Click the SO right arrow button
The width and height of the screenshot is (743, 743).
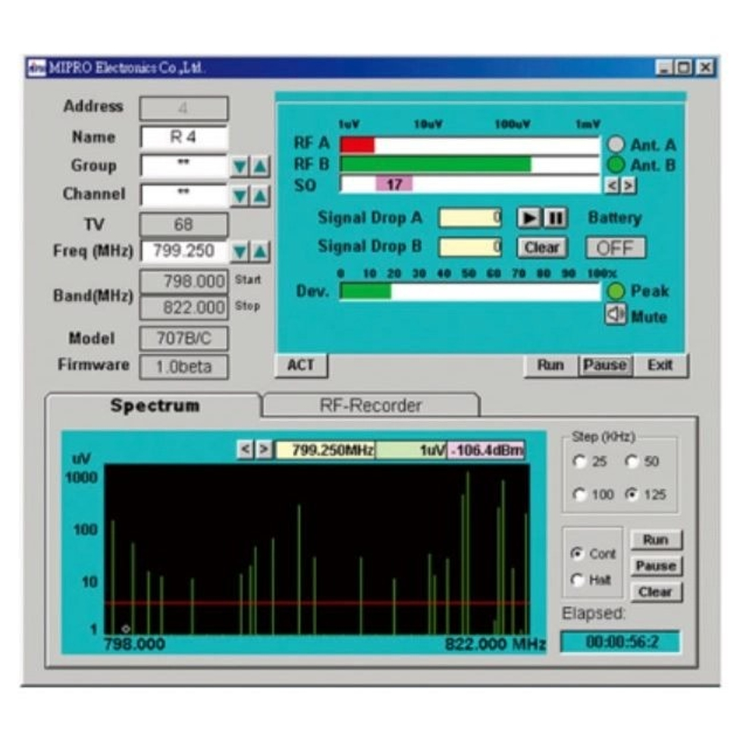click(628, 185)
